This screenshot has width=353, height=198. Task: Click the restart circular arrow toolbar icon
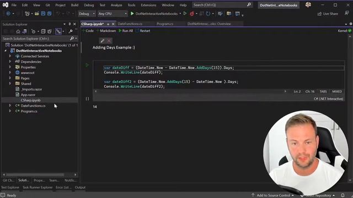pos(208,14)
